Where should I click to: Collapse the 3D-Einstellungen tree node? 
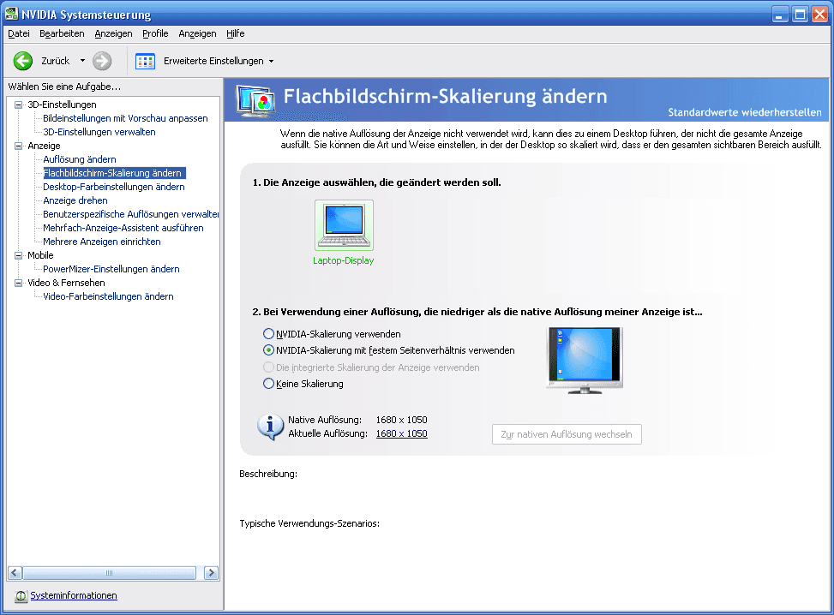tap(19, 104)
